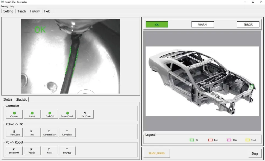Toggle the Ready checkbox
This screenshot has width=265, height=161.
[x=32, y=149]
